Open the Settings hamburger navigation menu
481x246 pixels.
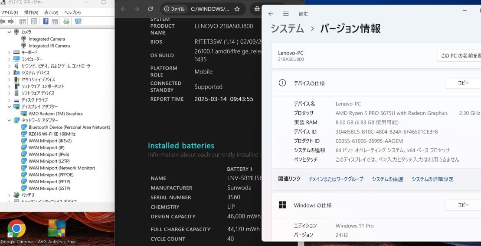tap(286, 13)
